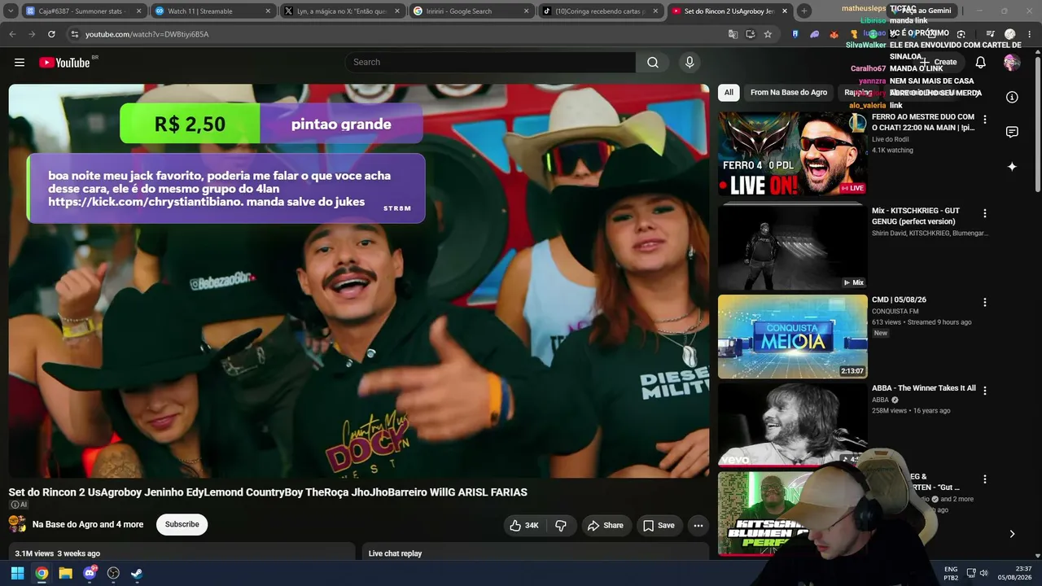The image size is (1042, 586).
Task: Click the blue shield extension icon
Action: (795, 34)
